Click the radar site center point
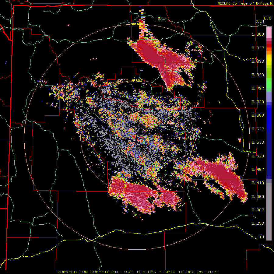The height and width of the screenshot is (274, 274). [137, 137]
